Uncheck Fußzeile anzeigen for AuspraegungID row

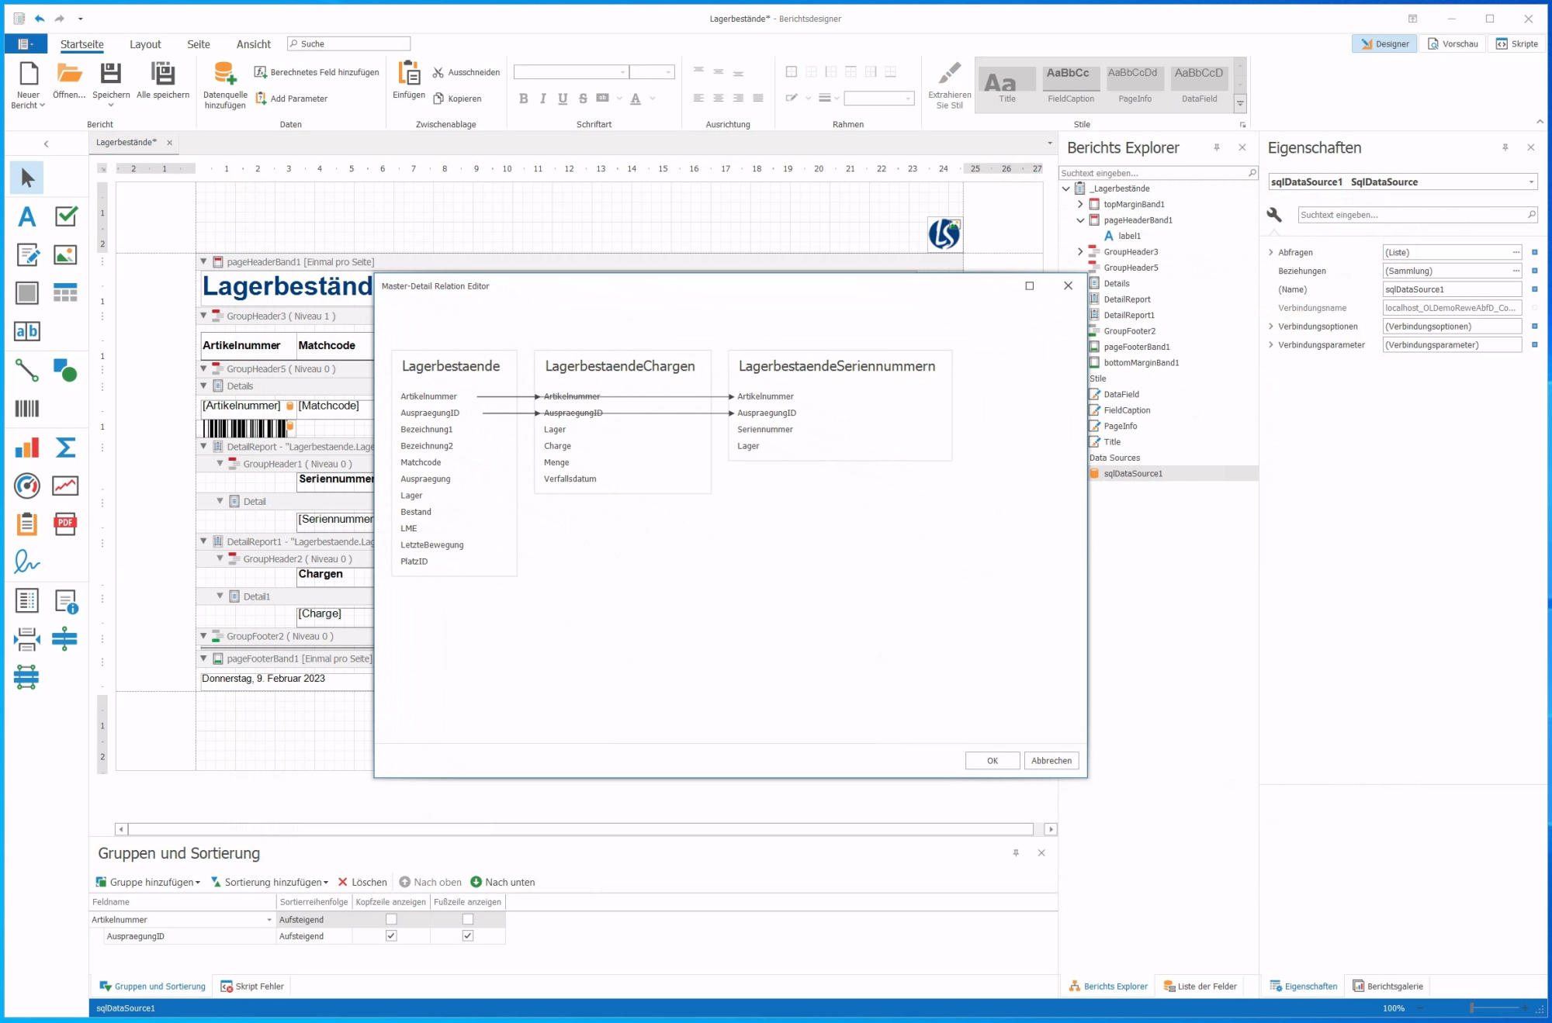coord(467,936)
